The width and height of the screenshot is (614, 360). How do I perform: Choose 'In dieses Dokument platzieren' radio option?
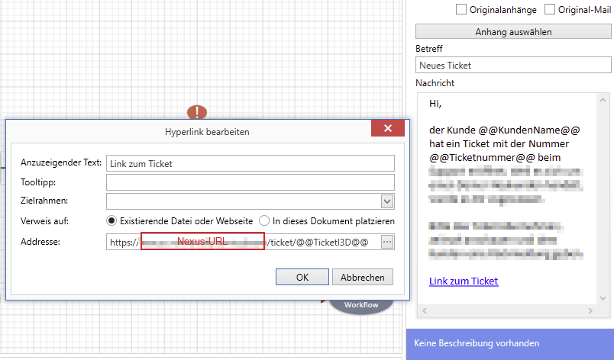265,221
